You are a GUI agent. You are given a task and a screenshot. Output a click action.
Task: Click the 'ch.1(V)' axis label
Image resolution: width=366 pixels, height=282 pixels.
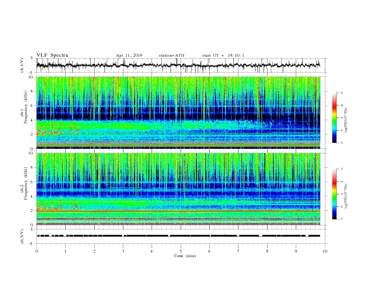click(22, 65)
